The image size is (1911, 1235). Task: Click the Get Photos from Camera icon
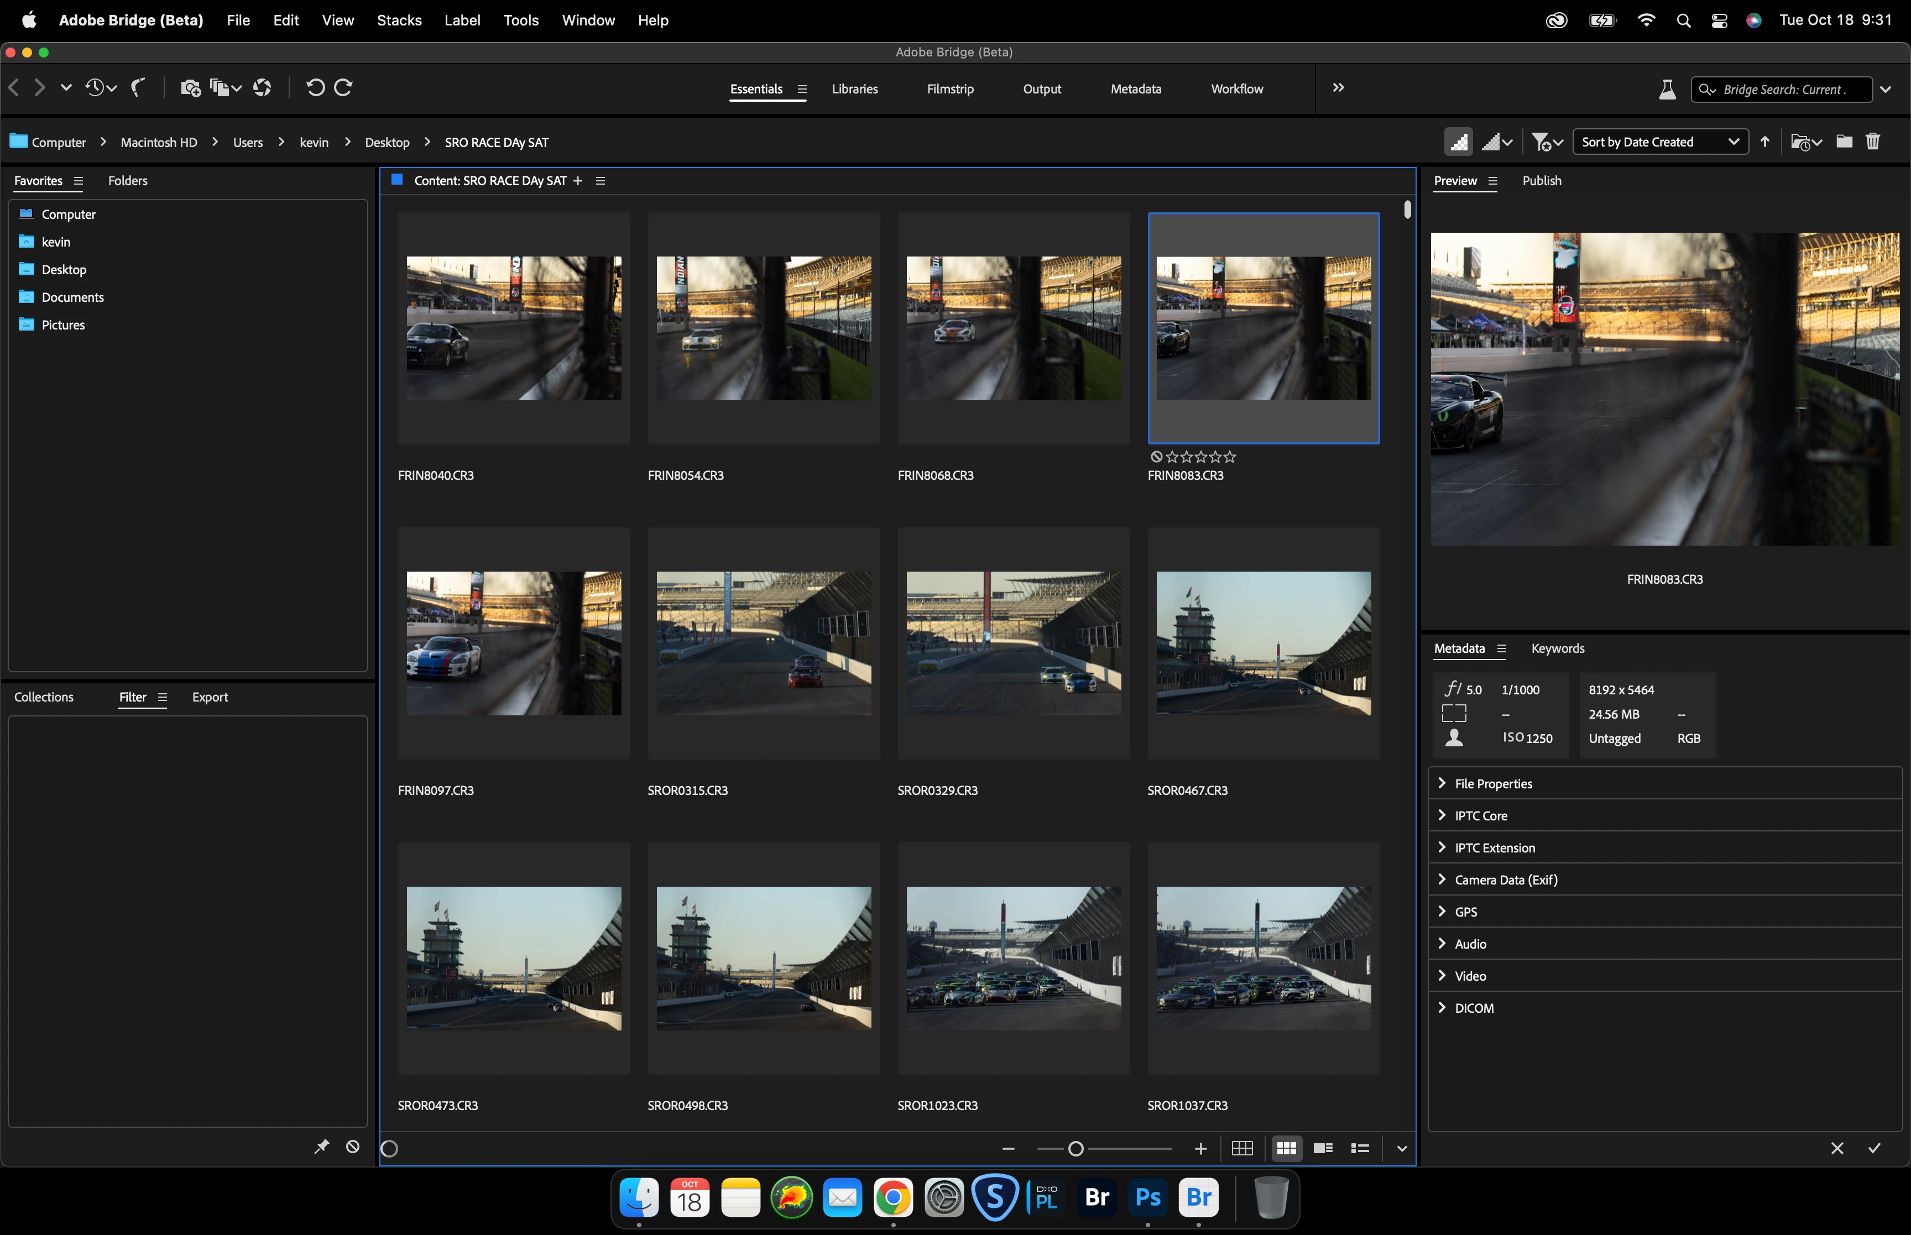pos(190,87)
